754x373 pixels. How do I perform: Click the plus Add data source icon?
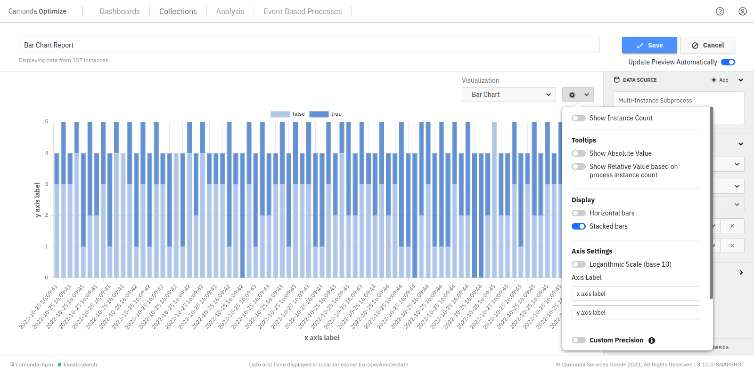point(714,80)
